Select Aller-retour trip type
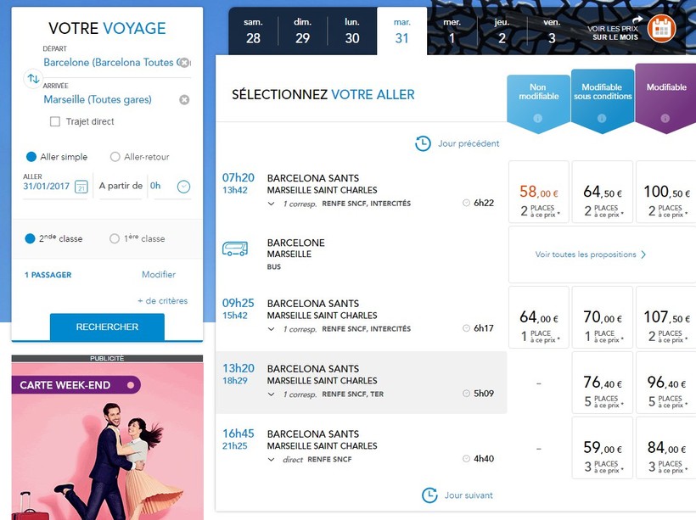Screen dimensions: 696x520 [115, 157]
